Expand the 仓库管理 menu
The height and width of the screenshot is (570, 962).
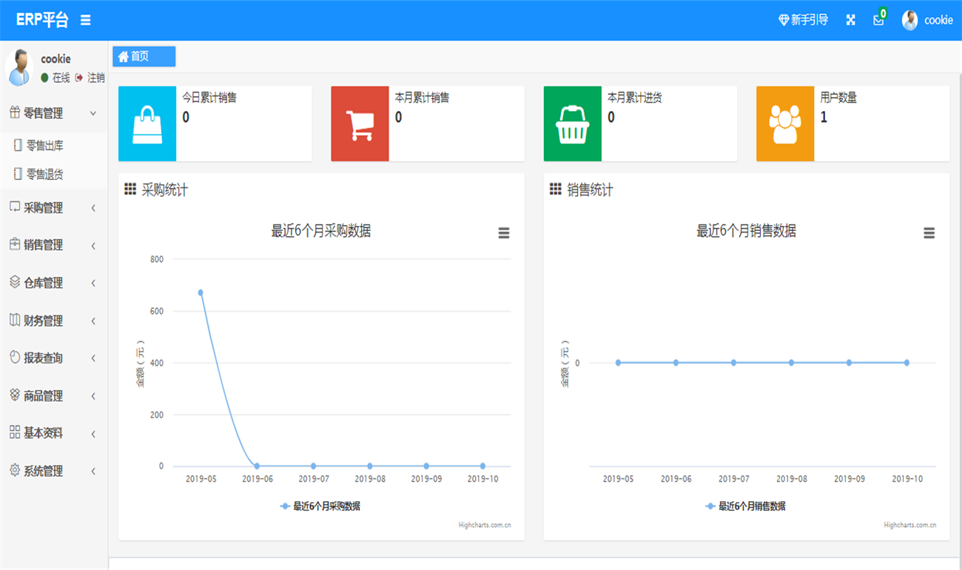tap(53, 283)
